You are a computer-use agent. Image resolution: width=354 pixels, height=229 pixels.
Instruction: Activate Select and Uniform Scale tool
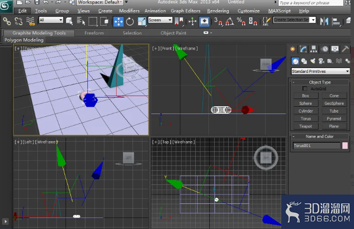click(142, 21)
